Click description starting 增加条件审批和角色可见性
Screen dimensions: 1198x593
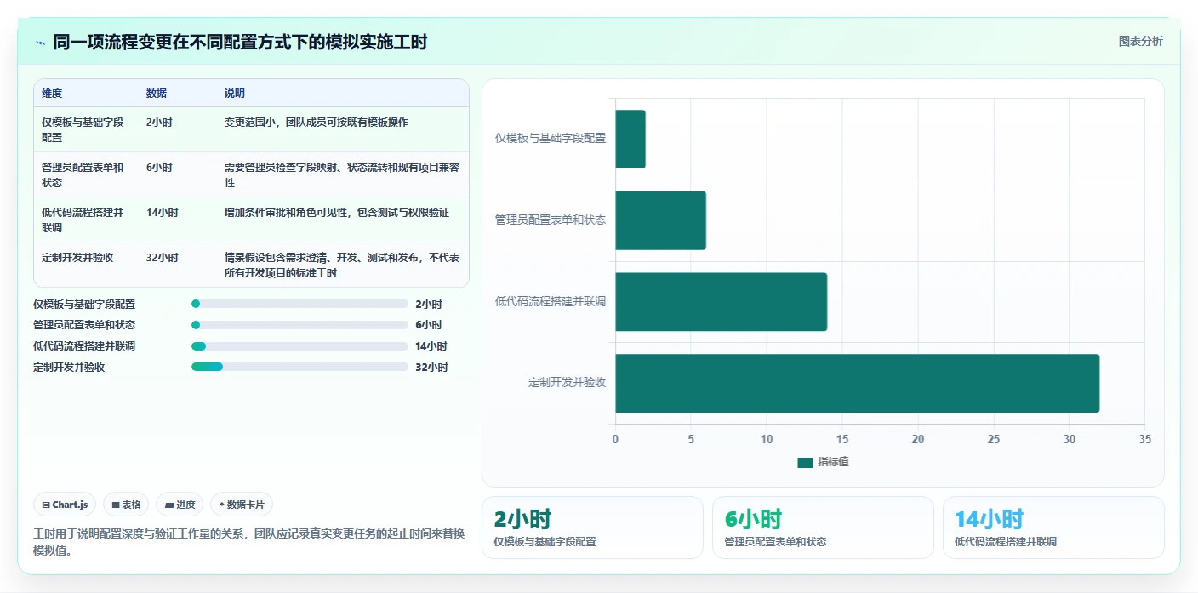[337, 213]
